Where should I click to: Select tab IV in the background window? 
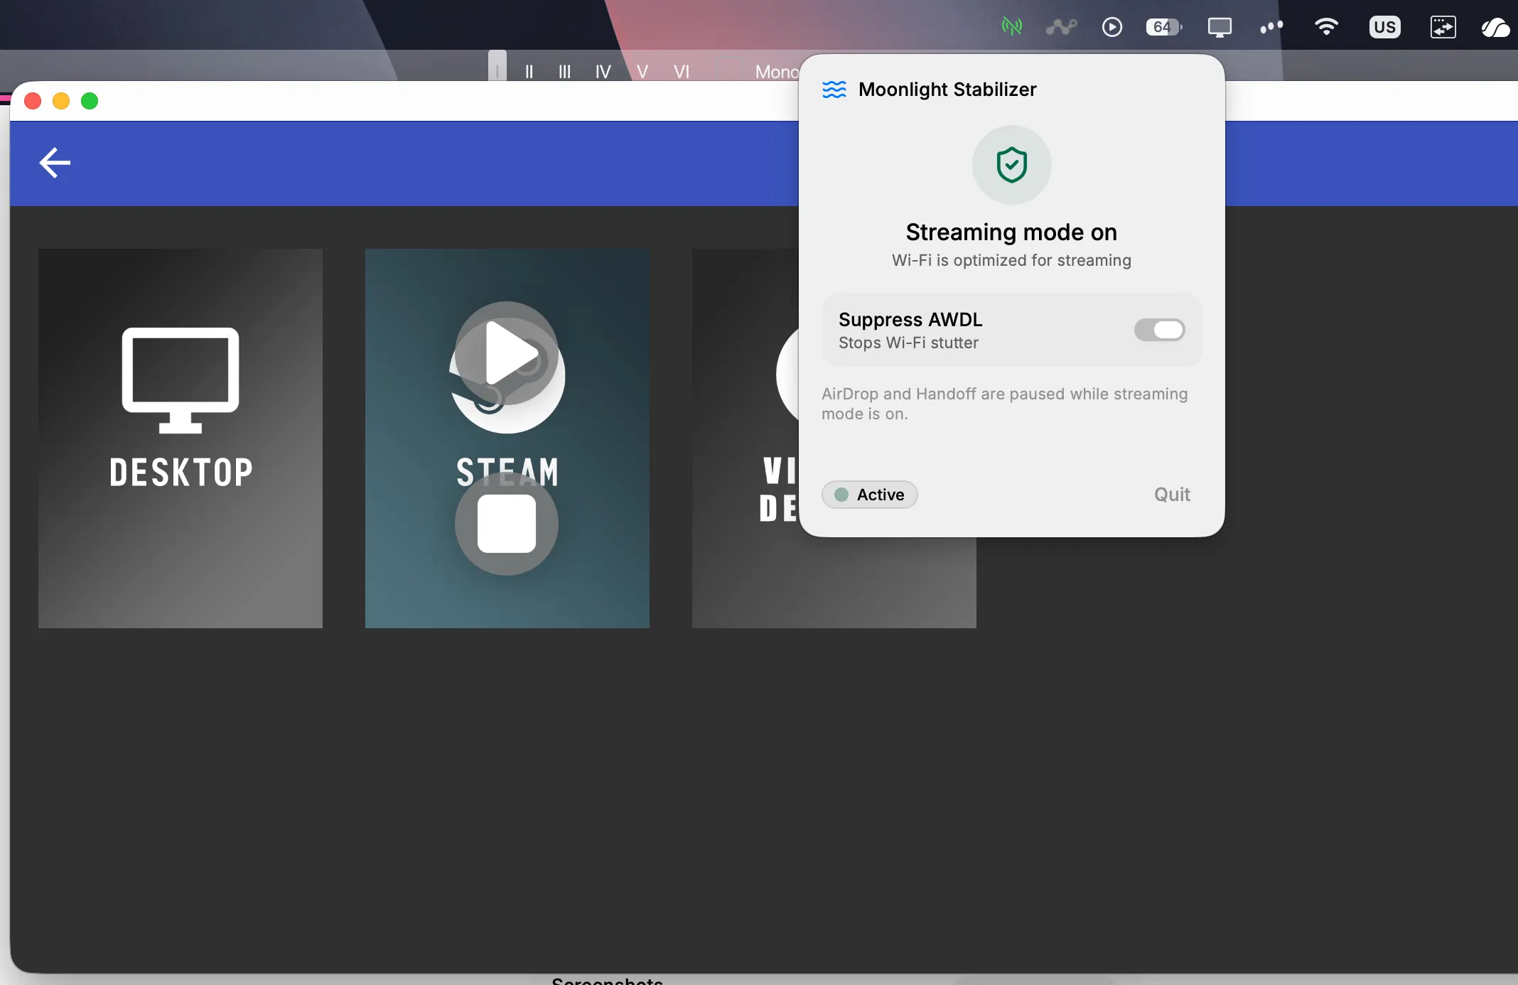coord(603,71)
